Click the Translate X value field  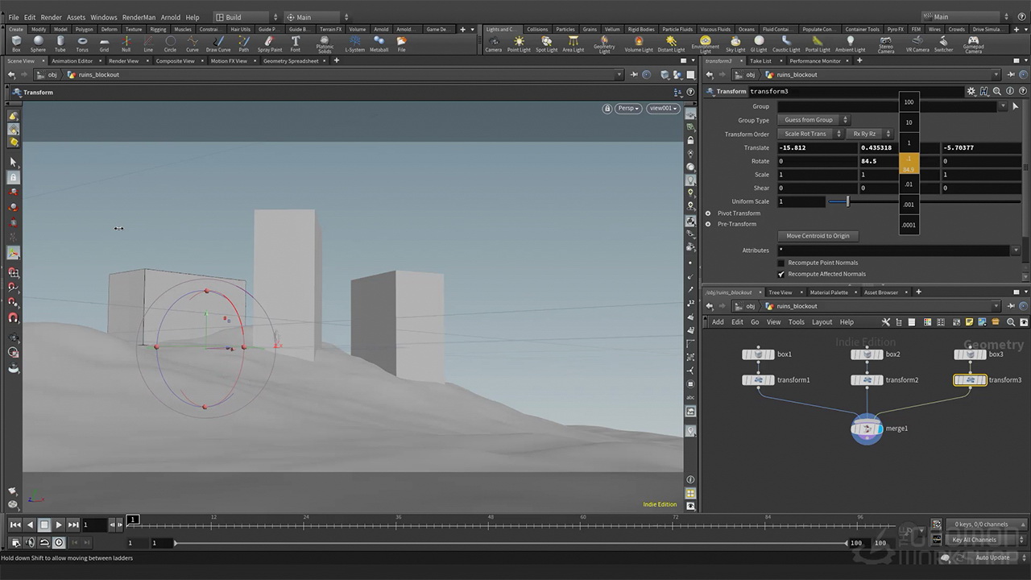click(x=817, y=148)
